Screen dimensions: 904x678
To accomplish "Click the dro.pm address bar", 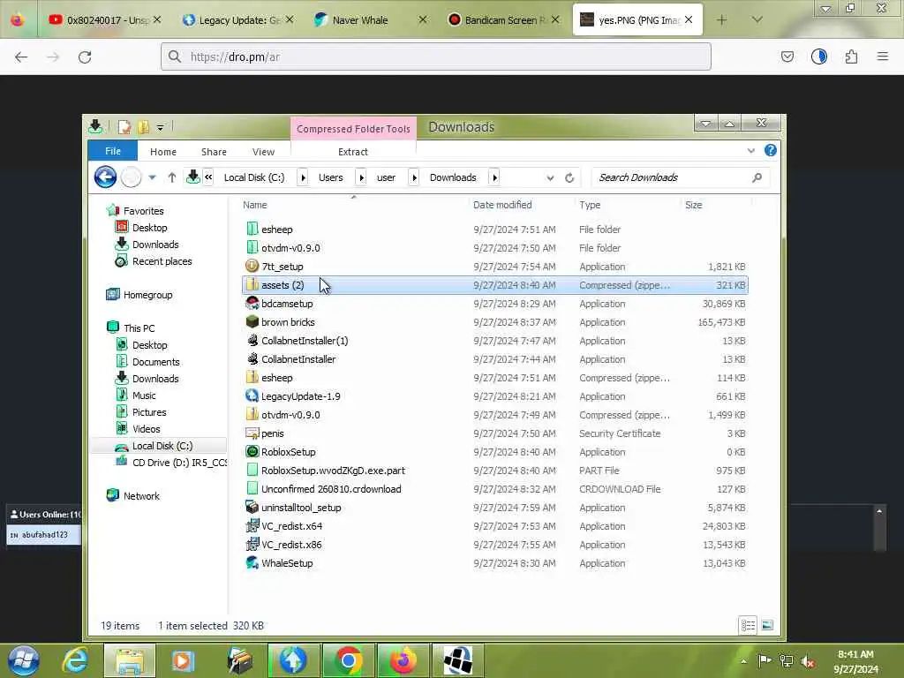I will pyautogui.click(x=436, y=56).
